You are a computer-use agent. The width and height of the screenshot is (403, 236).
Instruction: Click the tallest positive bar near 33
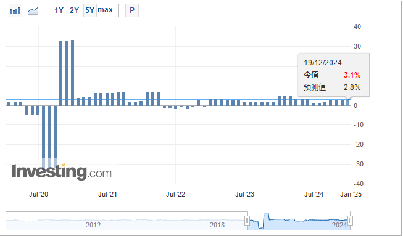point(72,73)
